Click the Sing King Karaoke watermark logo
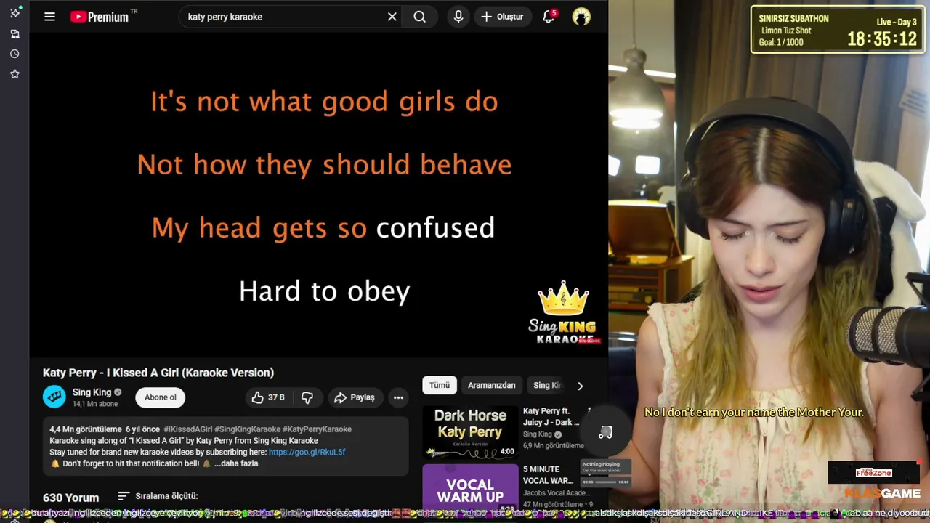This screenshot has width=930, height=523. coord(562,314)
